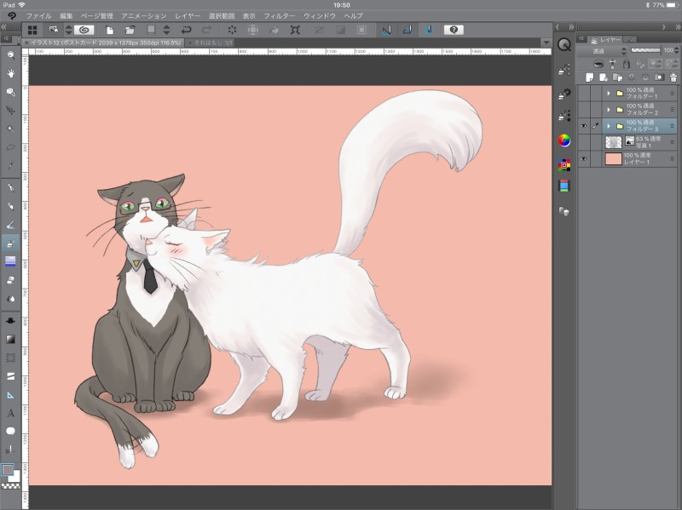The width and height of the screenshot is (682, 510).
Task: Select the Lasso selection tool
Action: coord(11,146)
